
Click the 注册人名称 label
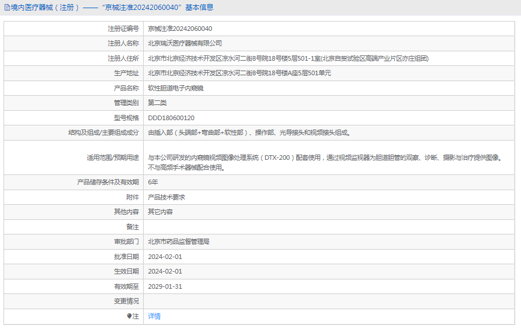pyautogui.click(x=123, y=44)
